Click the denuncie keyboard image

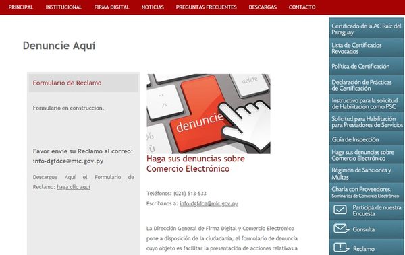[209, 114]
